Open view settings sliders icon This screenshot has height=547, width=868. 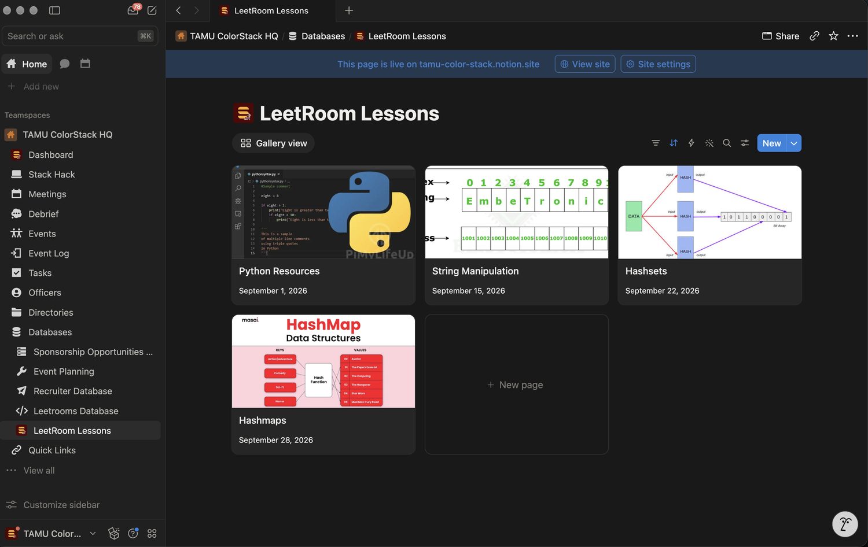(x=745, y=143)
